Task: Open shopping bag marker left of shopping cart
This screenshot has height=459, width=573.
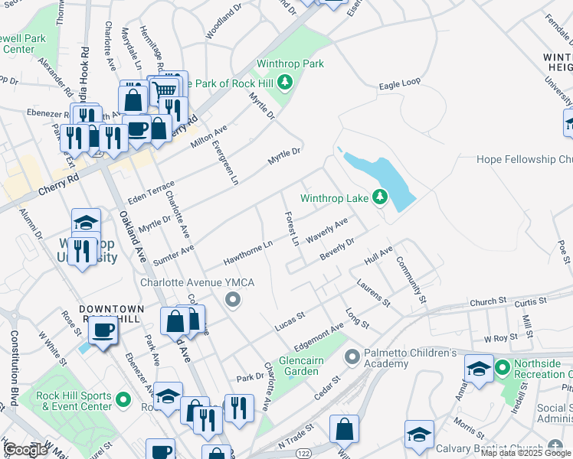Action: coord(133,101)
